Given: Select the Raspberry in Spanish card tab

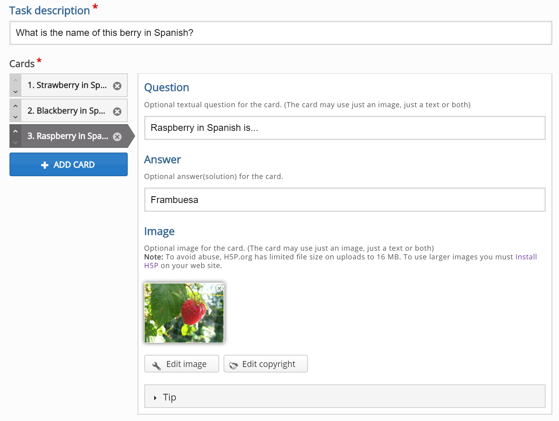Looking at the screenshot, I should click(68, 136).
